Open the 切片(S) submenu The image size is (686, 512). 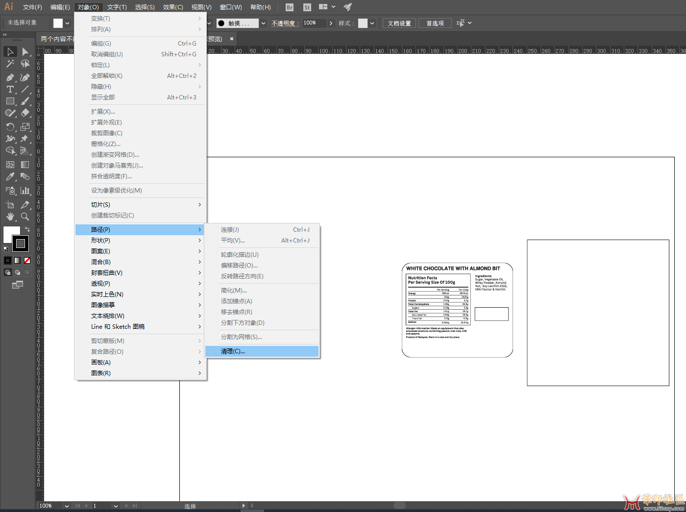pyautogui.click(x=141, y=205)
